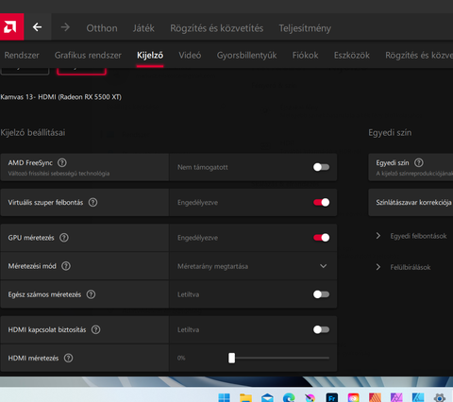
Task: Click Színlátászavar korrekciója row
Action: 411,202
